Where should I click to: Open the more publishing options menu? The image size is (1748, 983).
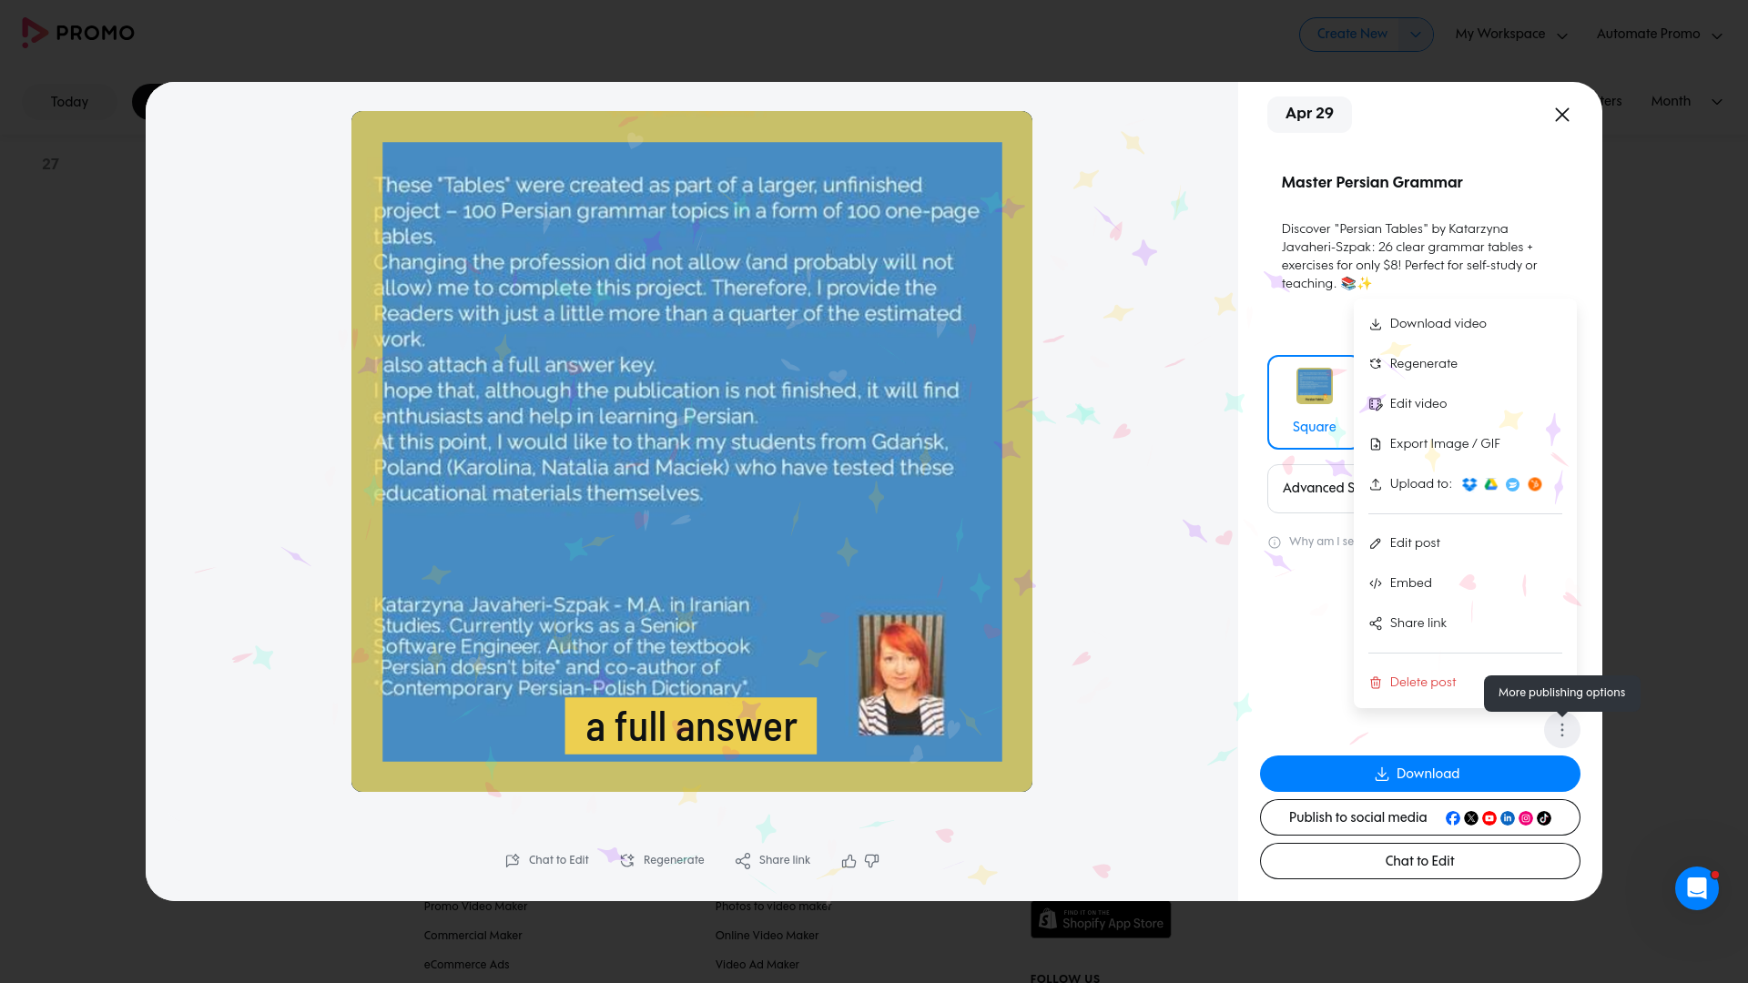pos(1561,729)
